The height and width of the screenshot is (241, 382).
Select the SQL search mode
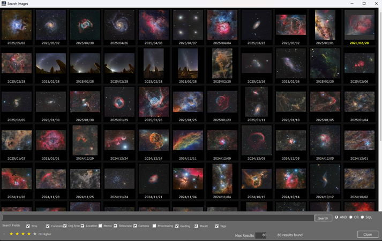click(362, 217)
